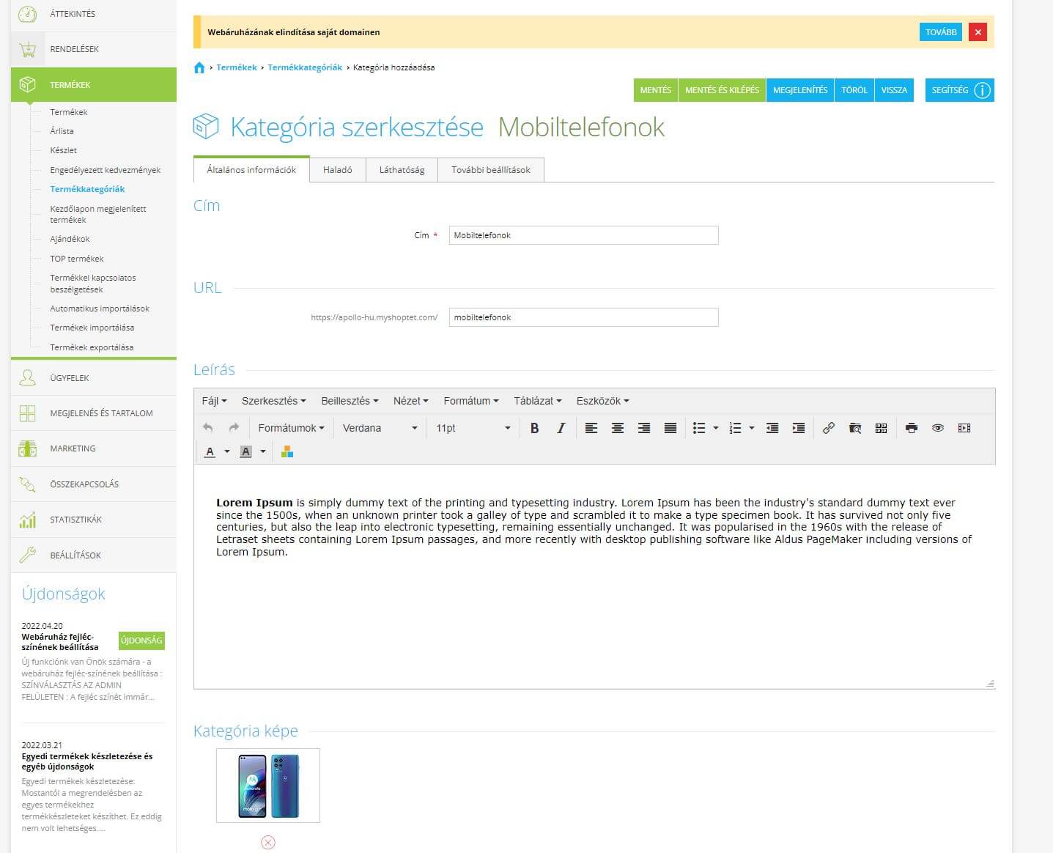1053x853 pixels.
Task: Click the colored blocks icon in the editor toolbar
Action: pos(287,451)
